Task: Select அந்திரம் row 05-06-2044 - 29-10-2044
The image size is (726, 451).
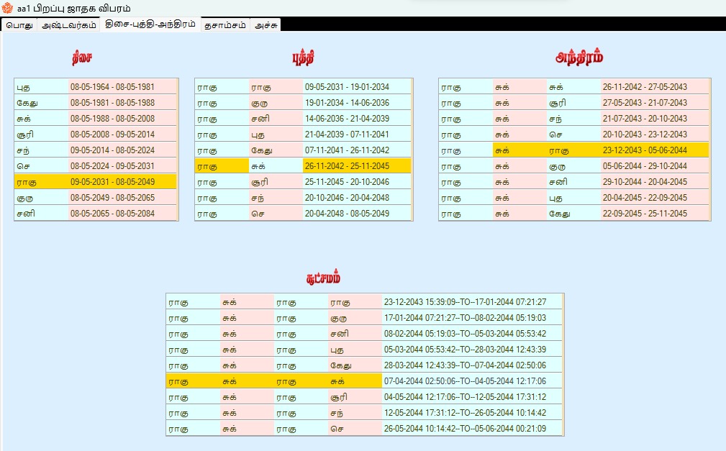Action: (574, 165)
